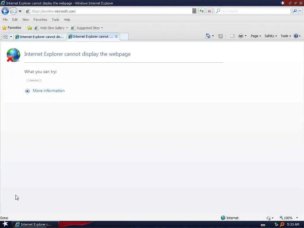Open Suggested Sites on the favorites bar
The image size is (304, 228).
(85, 28)
